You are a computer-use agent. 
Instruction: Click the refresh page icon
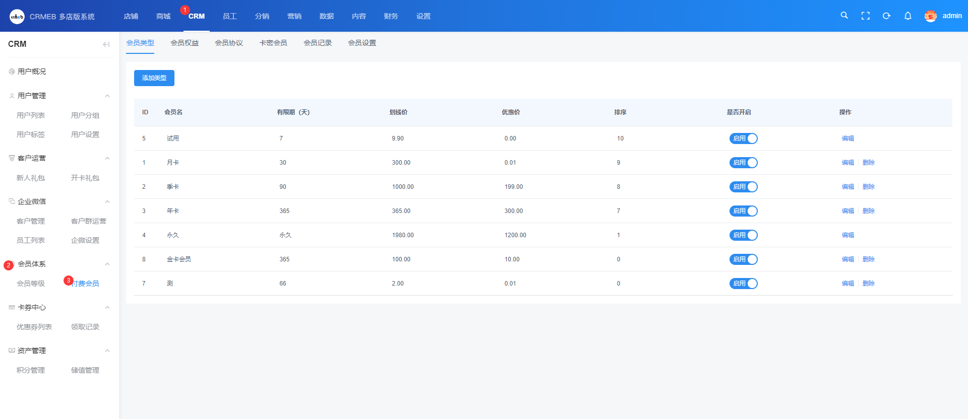point(886,16)
